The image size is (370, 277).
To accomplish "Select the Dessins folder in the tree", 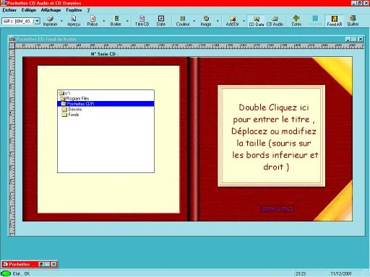I will pos(72,110).
